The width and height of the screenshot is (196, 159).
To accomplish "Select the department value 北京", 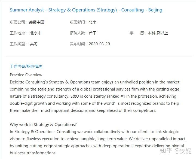I will pos(93,22).
